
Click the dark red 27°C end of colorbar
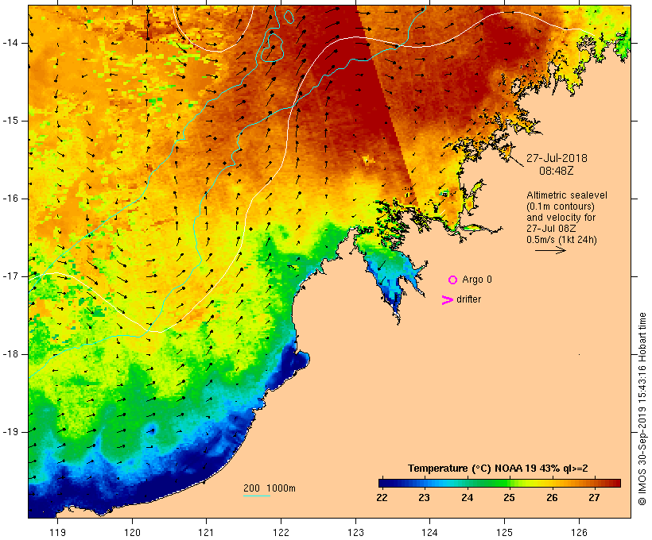[615, 483]
